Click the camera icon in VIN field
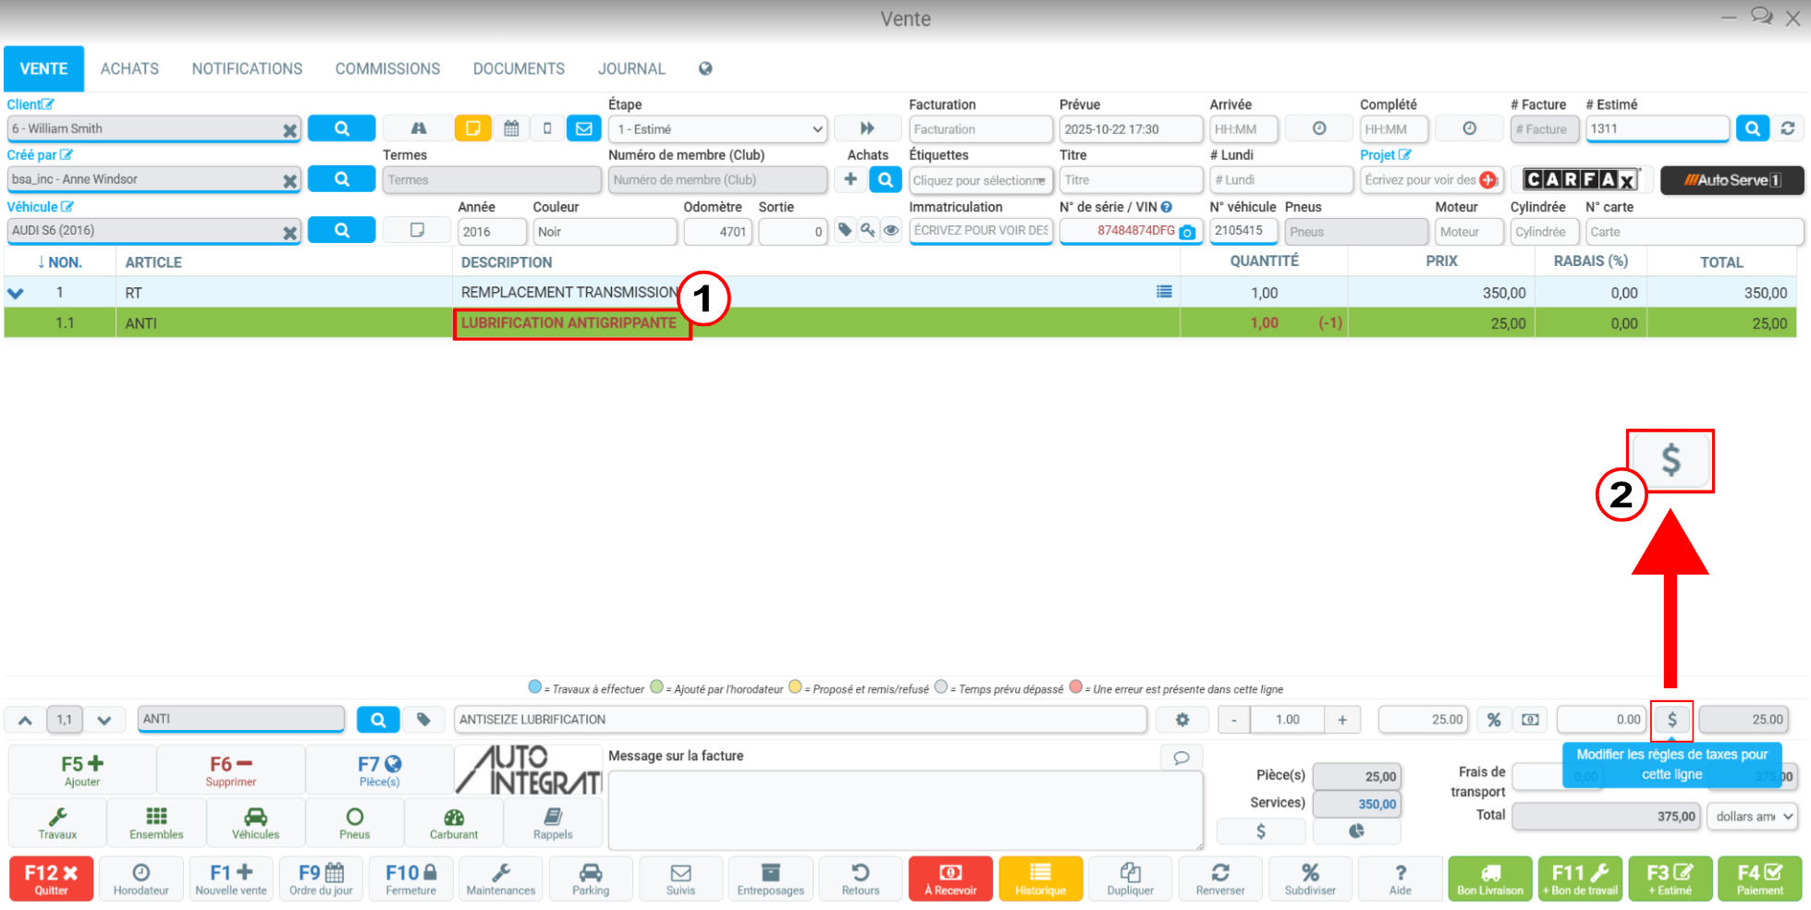The image size is (1811, 910). click(x=1187, y=232)
